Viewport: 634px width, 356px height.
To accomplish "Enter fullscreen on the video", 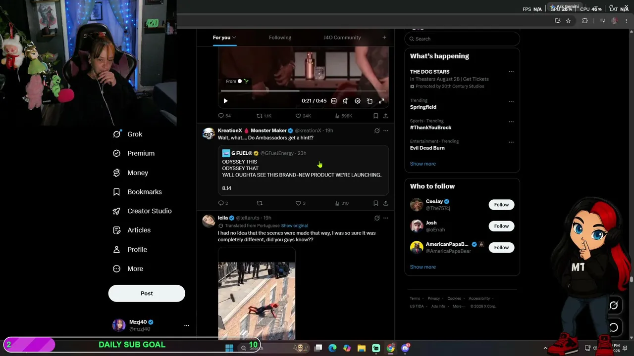I will pyautogui.click(x=381, y=101).
